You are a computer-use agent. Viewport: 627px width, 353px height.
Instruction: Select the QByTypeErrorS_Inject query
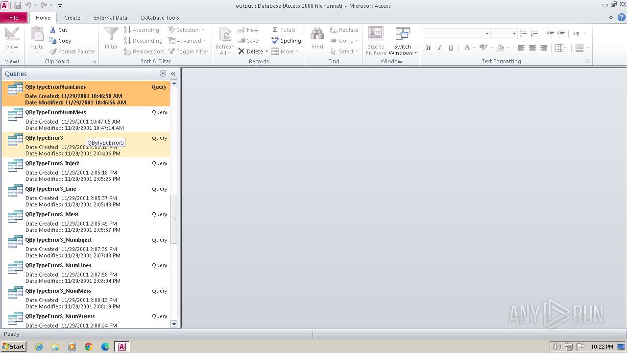click(x=86, y=171)
